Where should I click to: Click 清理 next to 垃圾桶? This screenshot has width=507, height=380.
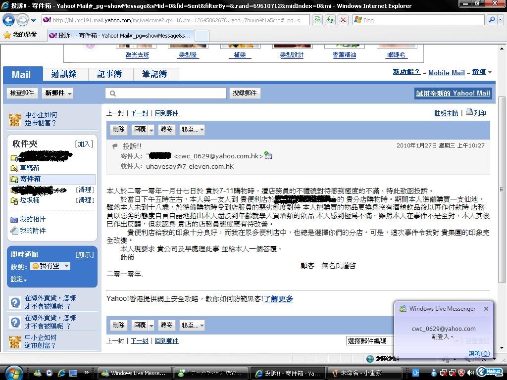pyautogui.click(x=85, y=200)
